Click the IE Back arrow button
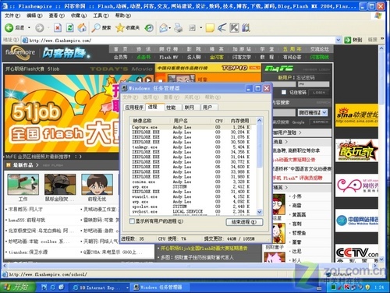Screen dimensions: 390x293 [9, 28]
